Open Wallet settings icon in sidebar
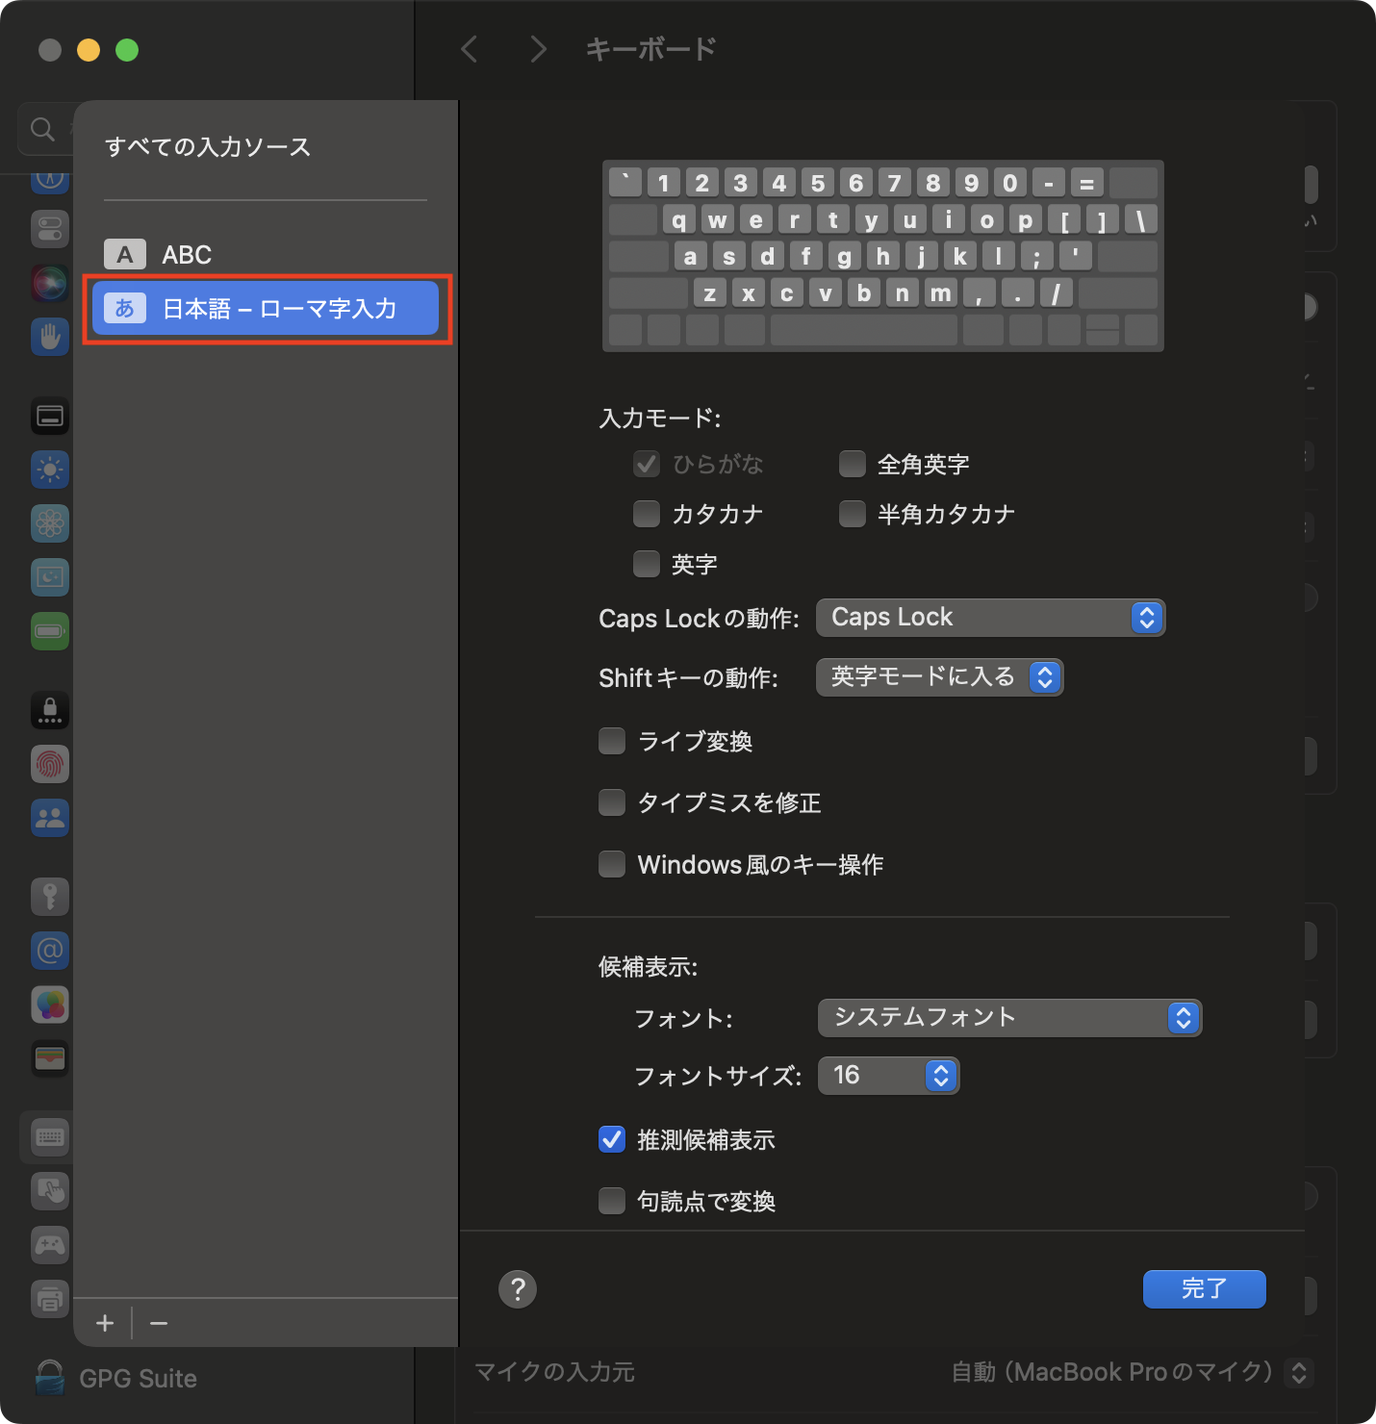1376x1424 pixels. point(50,1058)
